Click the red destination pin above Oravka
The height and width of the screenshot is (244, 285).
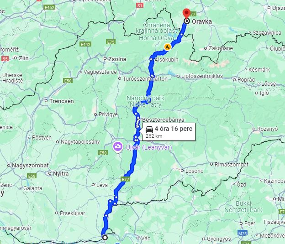tap(186, 13)
